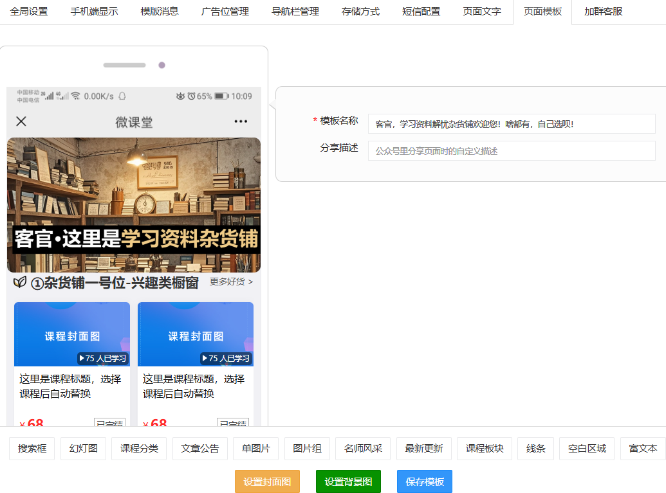Click the 模板名称 input field

tap(511, 123)
